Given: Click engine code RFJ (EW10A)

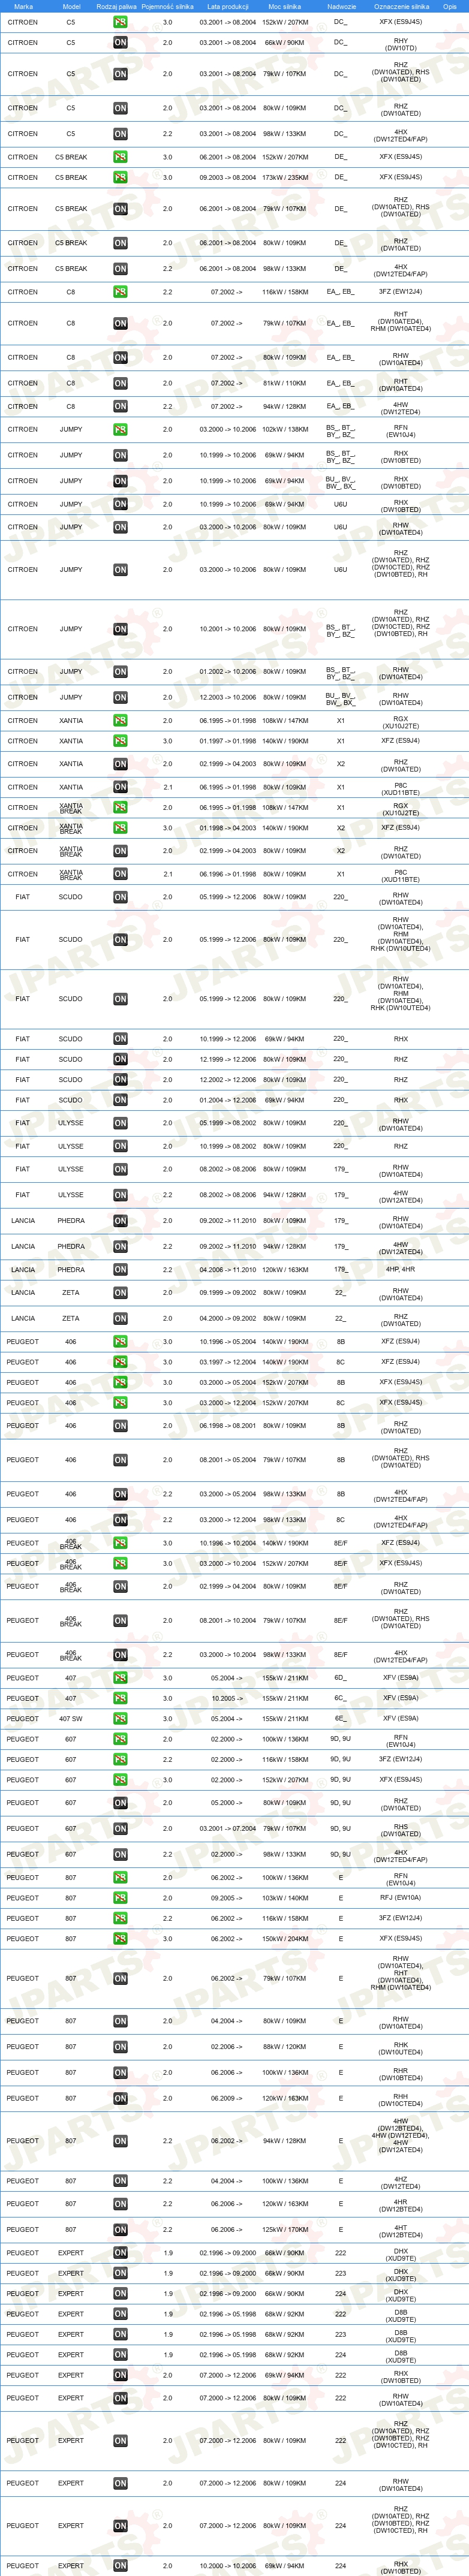Looking at the screenshot, I should click(x=400, y=1898).
